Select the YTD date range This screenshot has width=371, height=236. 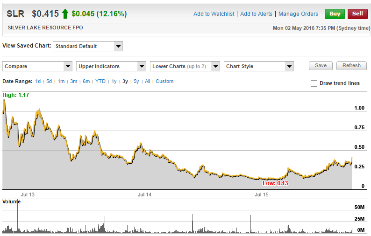(100, 81)
